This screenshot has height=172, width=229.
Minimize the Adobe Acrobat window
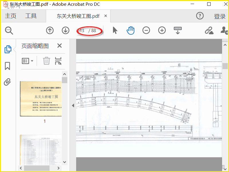tap(192, 4)
